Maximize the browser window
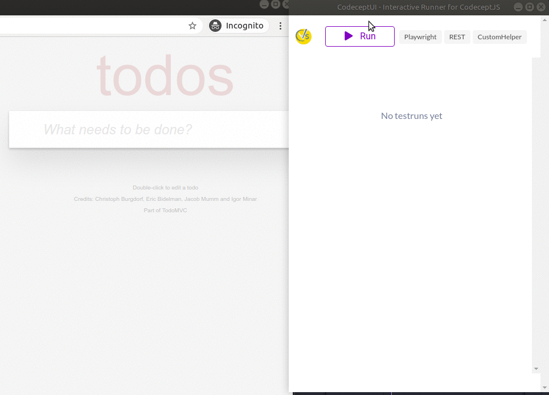The height and width of the screenshot is (395, 549). [x=276, y=4]
